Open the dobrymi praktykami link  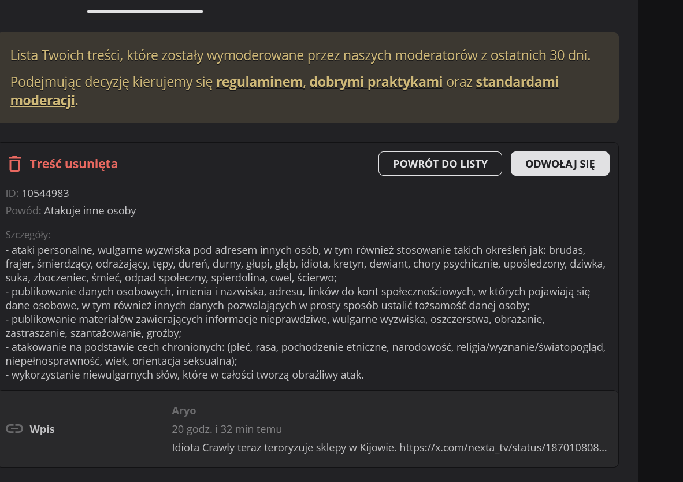point(376,82)
